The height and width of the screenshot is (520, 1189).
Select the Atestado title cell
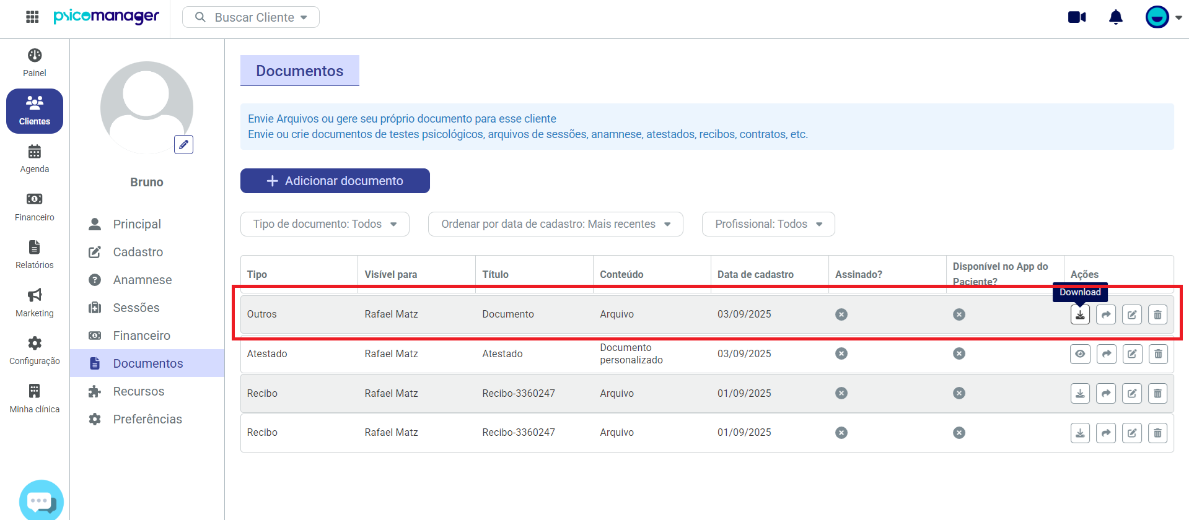click(502, 353)
